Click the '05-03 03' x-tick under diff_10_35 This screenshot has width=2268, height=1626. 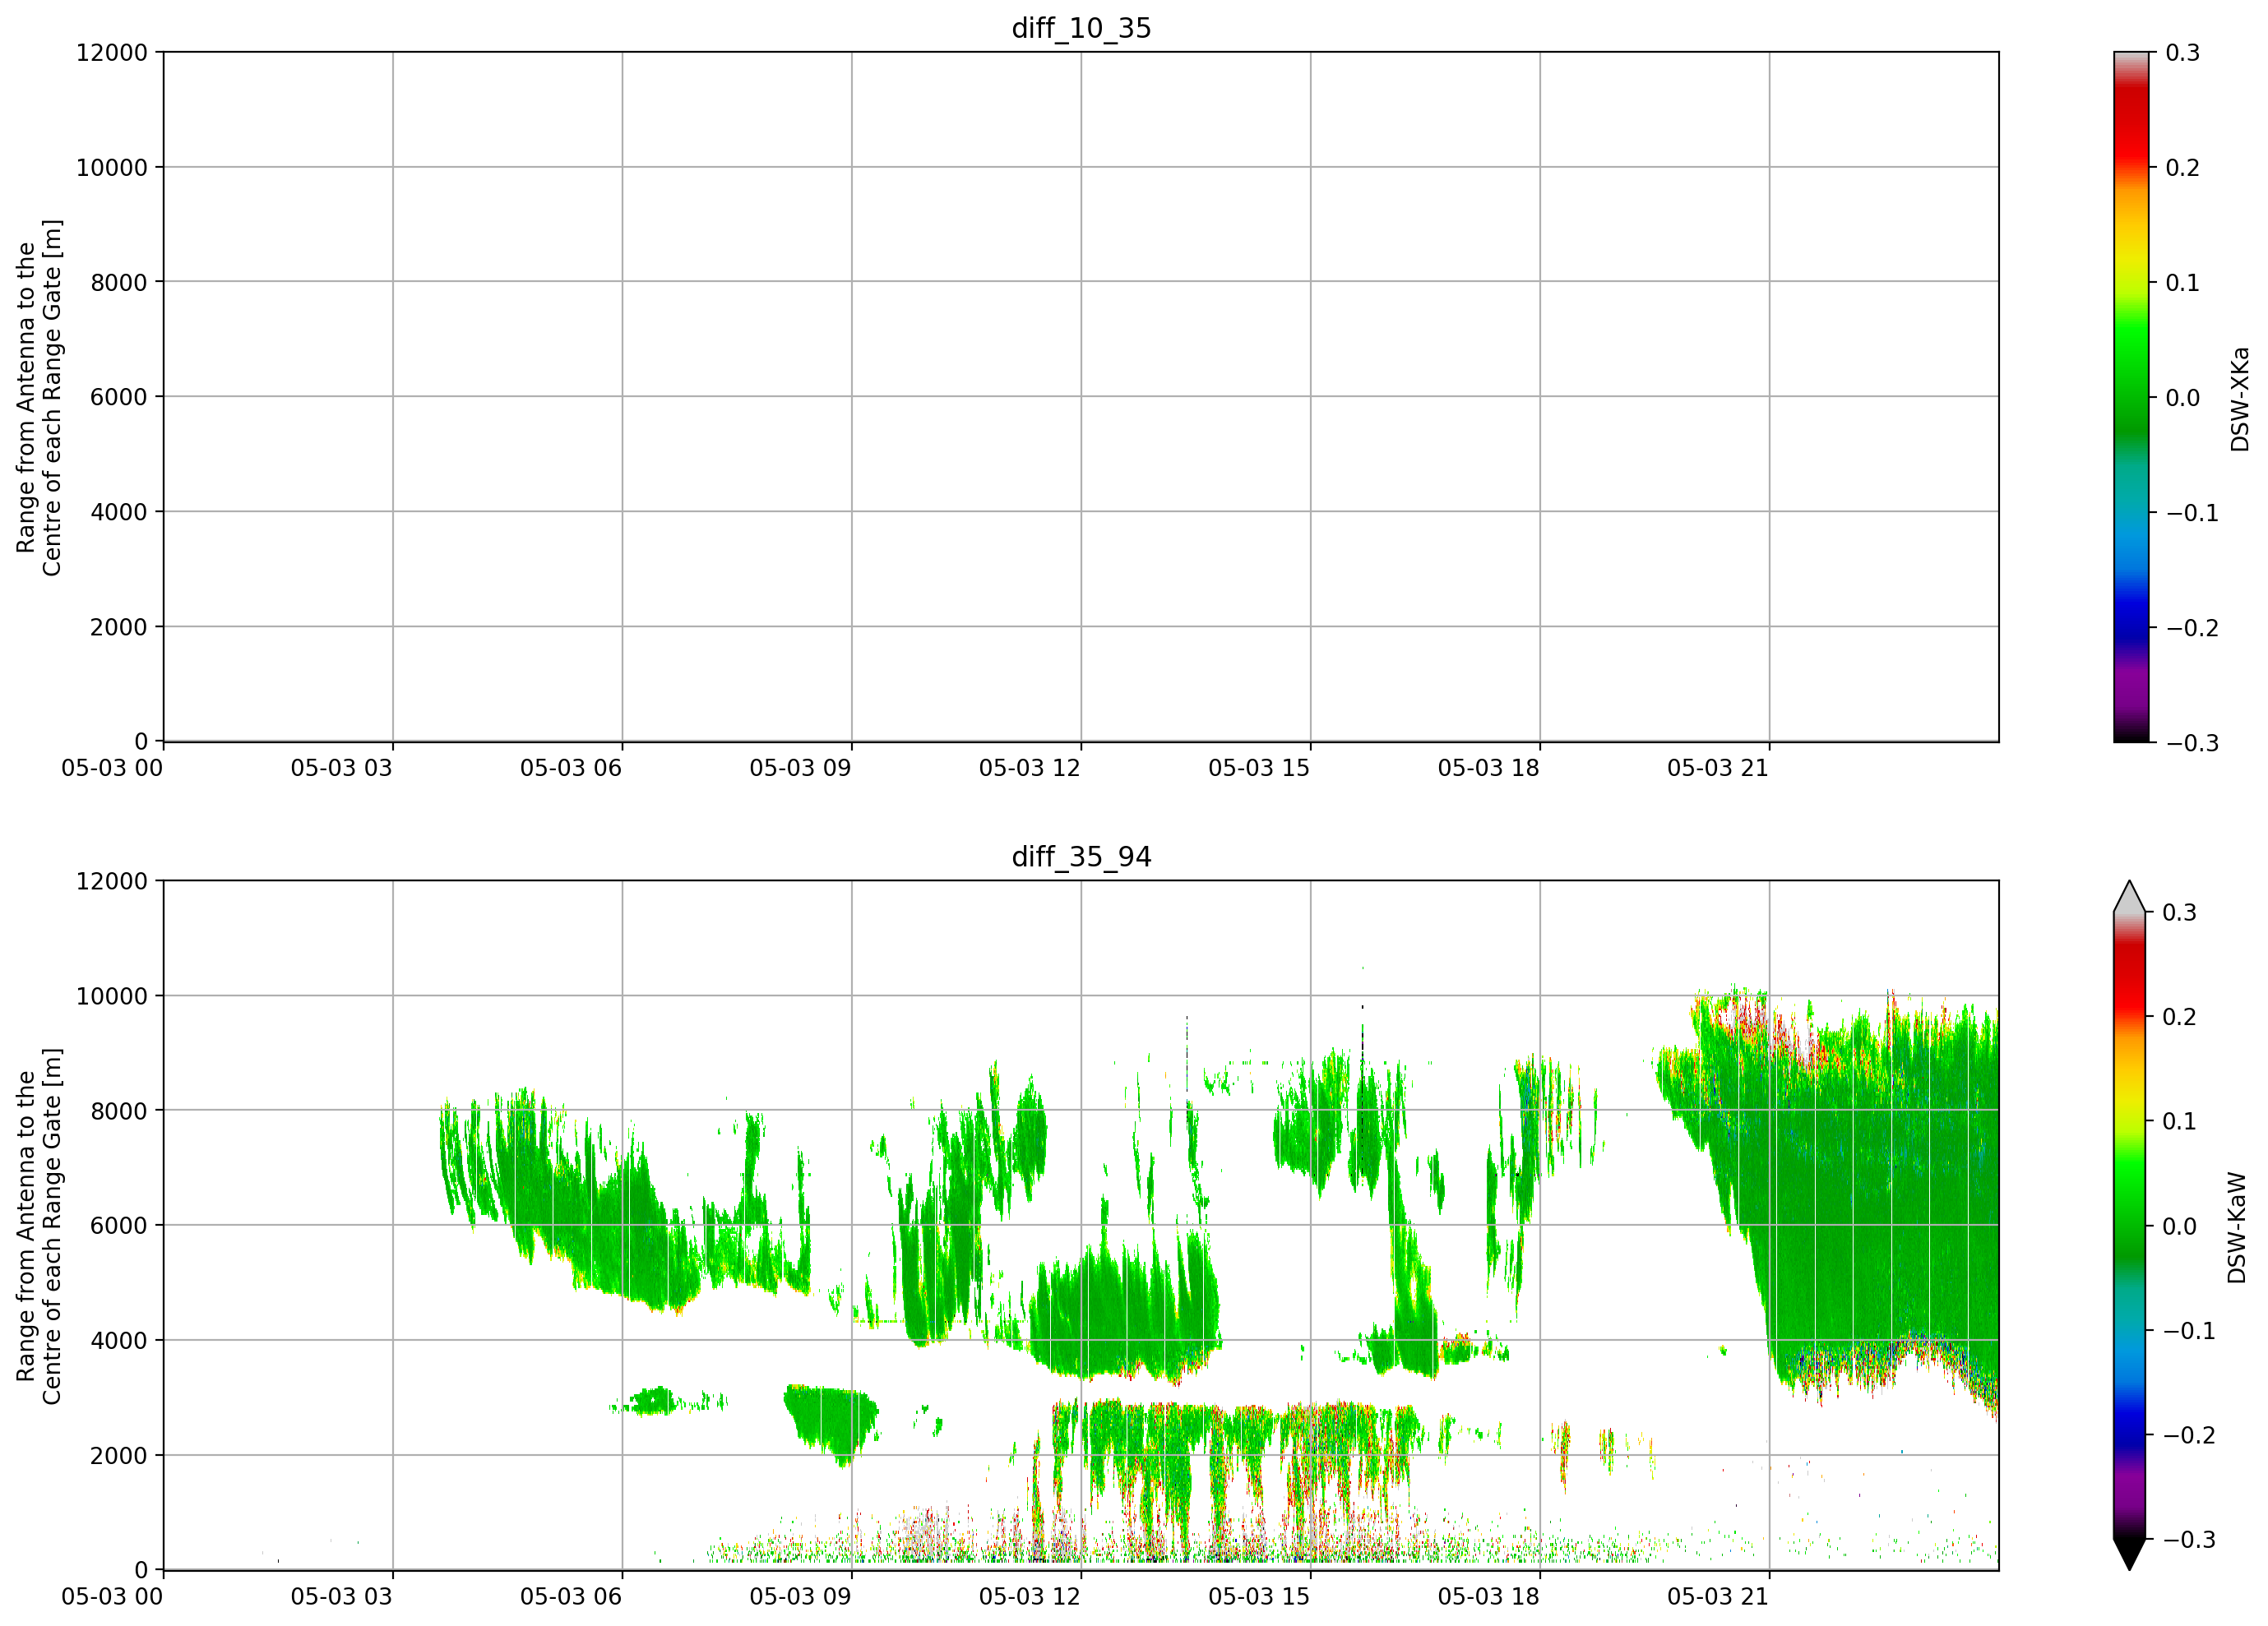coord(341,768)
